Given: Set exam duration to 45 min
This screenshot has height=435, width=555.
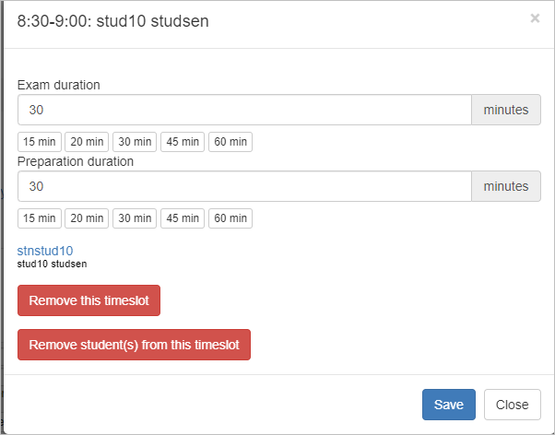Looking at the screenshot, I should [x=183, y=142].
